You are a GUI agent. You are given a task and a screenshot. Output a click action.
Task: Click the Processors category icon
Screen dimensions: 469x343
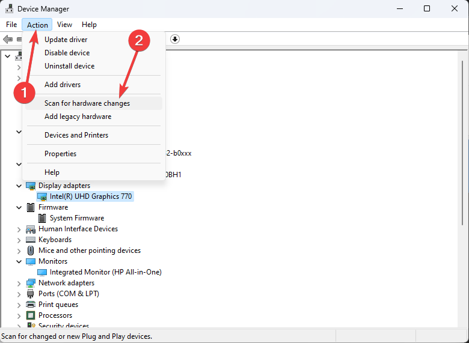31,315
